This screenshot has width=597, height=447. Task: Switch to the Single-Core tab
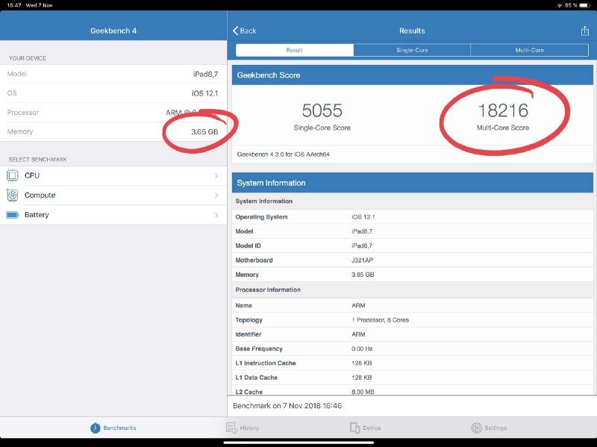tap(412, 50)
